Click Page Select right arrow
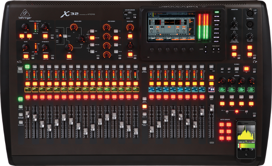Image resolution: width=272 pixels, height=166 pixels. 219,49
